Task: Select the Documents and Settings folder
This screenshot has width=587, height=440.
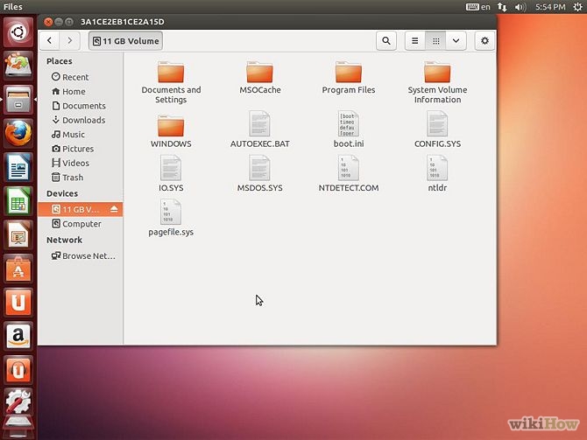Action: [171, 82]
